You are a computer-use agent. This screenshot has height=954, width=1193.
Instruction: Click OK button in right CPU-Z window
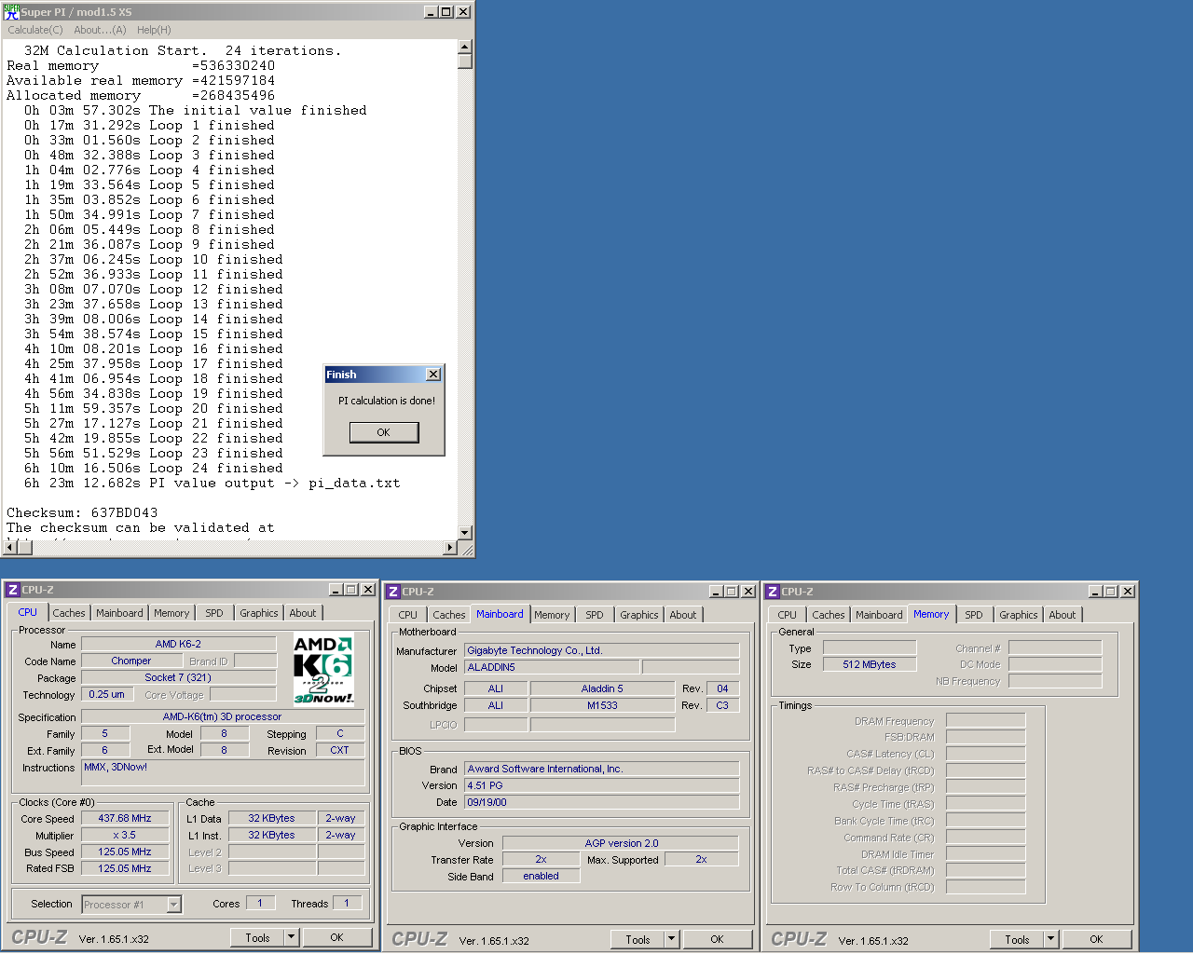click(x=1096, y=940)
